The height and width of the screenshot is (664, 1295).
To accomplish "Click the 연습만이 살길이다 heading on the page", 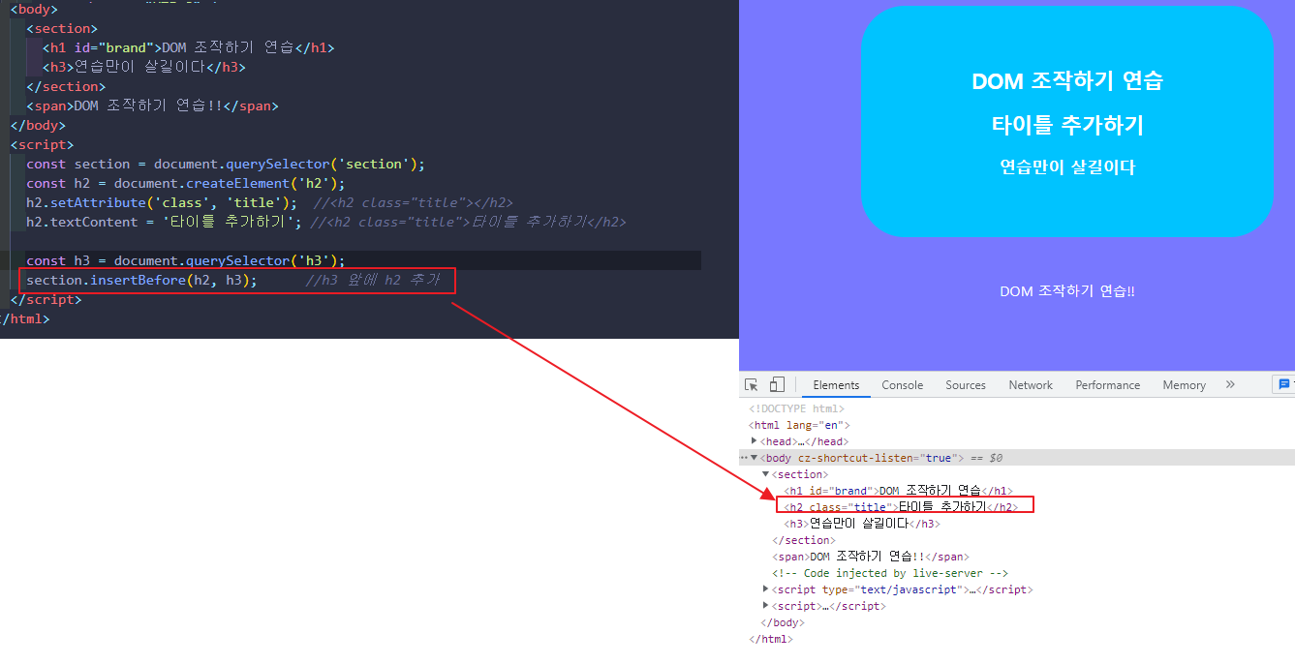I will [1067, 166].
